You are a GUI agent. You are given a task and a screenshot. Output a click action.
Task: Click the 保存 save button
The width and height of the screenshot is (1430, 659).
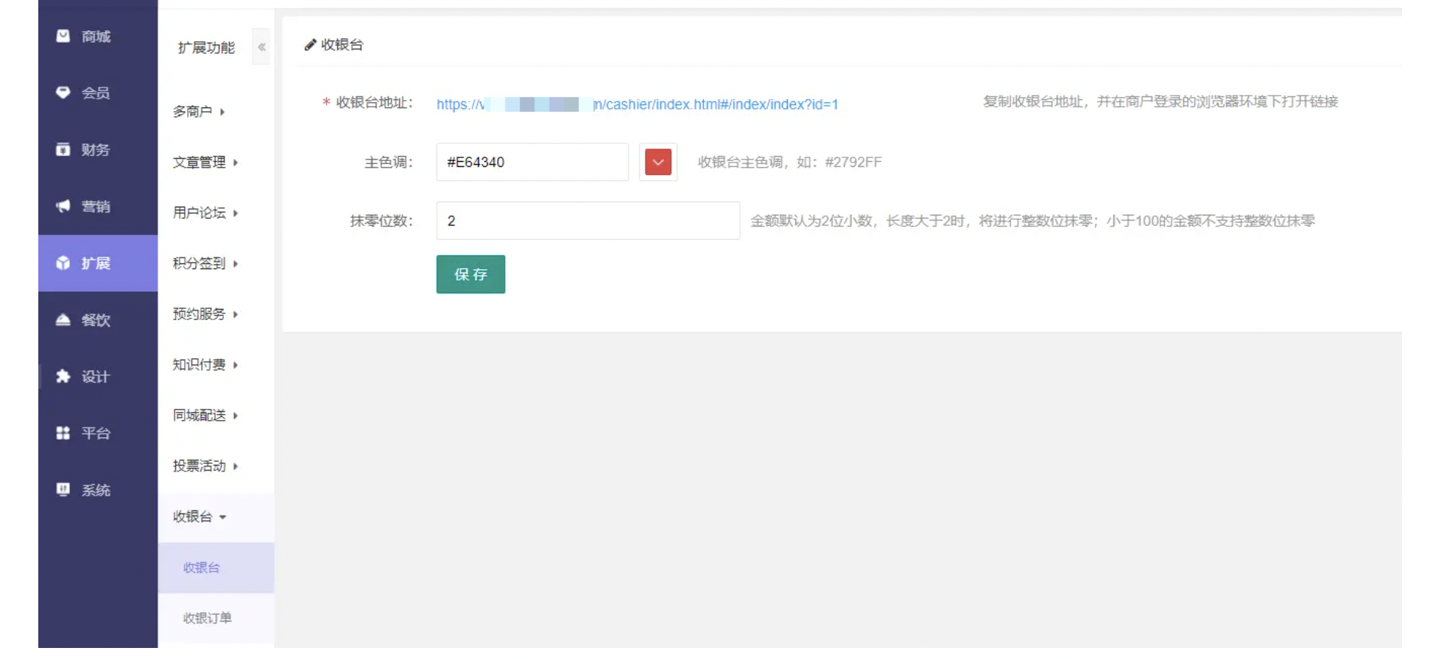coord(471,274)
